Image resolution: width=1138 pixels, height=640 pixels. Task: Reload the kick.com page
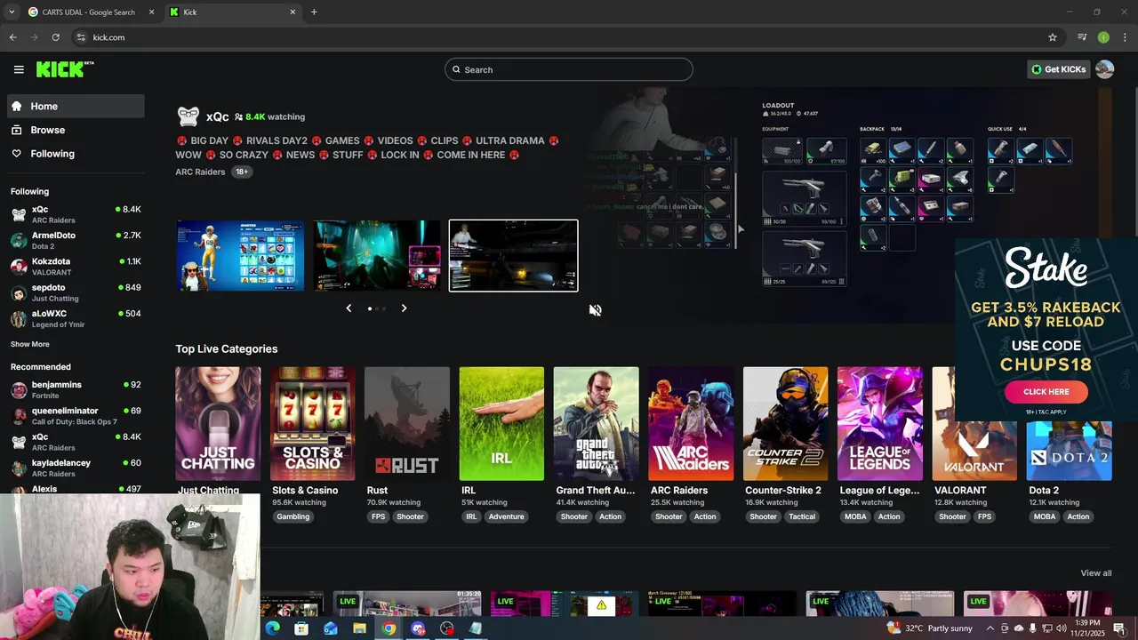55,37
